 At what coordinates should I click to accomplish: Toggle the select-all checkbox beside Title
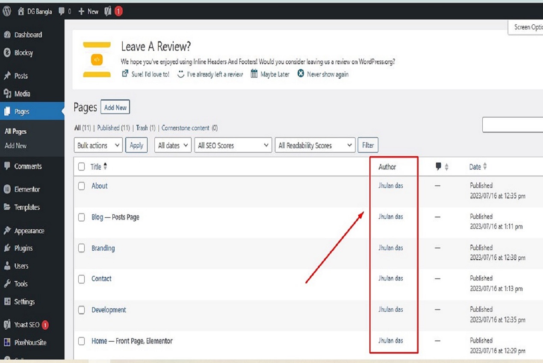coord(82,167)
